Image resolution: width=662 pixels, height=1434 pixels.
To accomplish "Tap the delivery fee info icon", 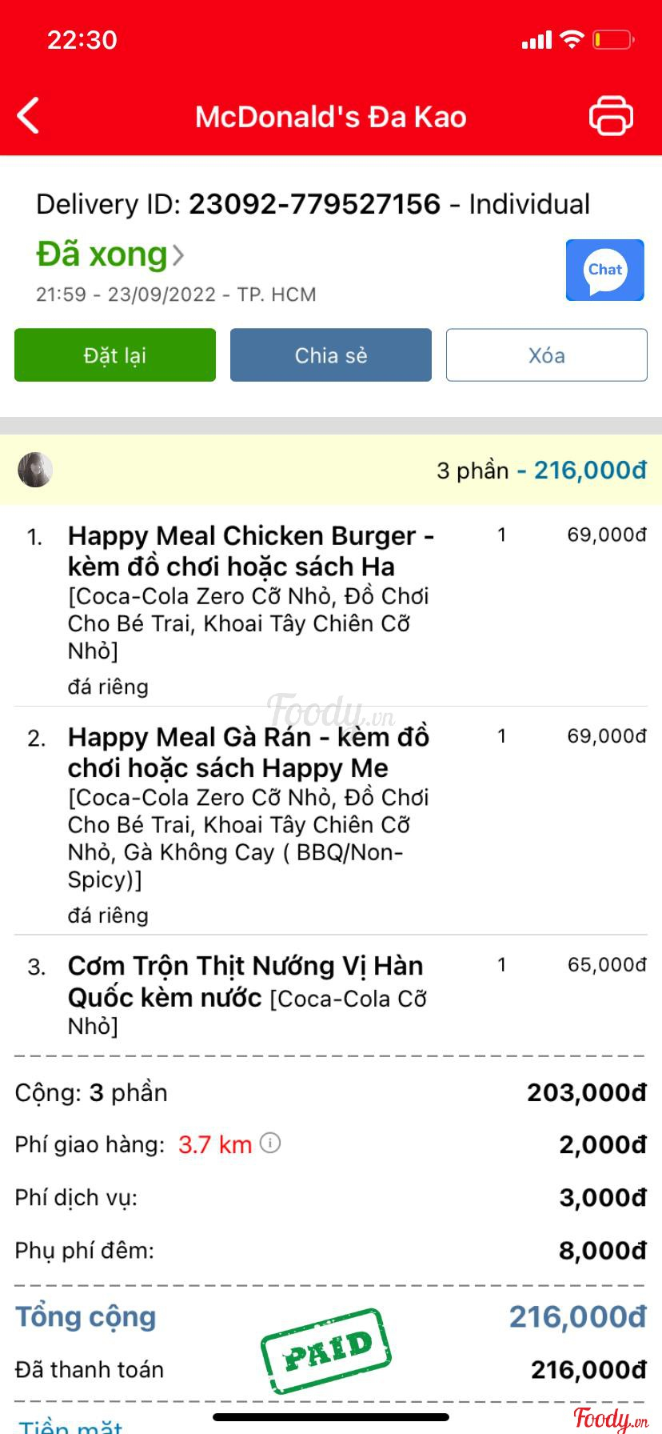I will coord(271,1143).
